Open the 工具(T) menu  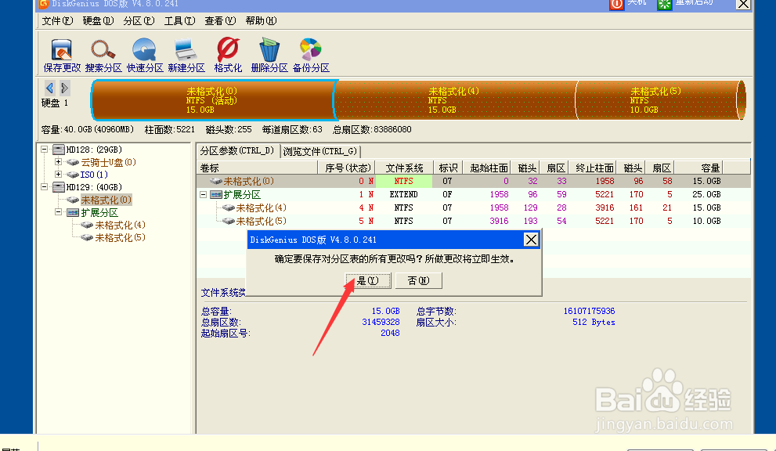coord(179,21)
